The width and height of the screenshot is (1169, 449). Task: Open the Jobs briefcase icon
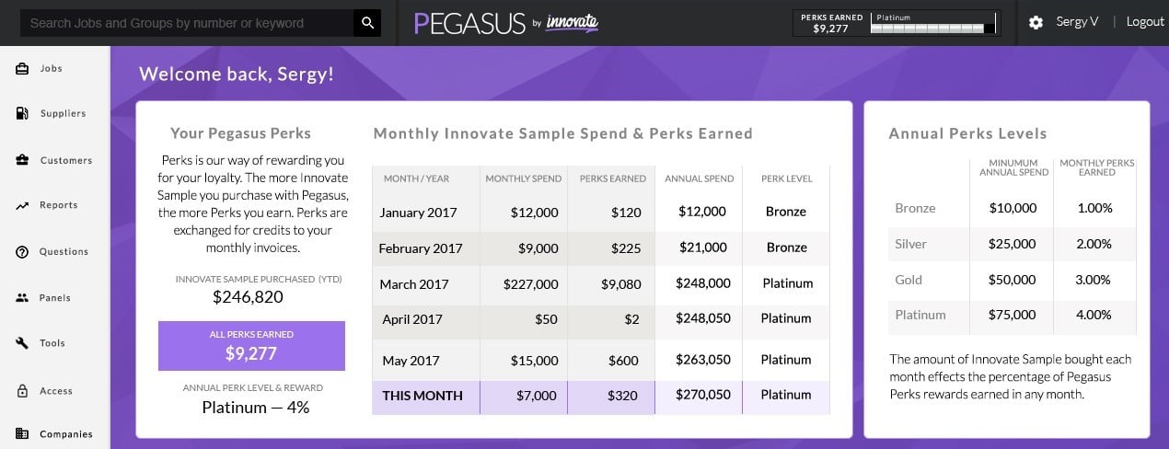point(22,69)
